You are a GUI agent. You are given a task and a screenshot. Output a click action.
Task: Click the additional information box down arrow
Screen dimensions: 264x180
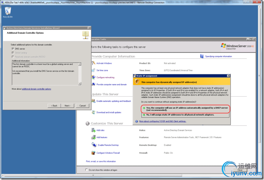(x=80, y=84)
